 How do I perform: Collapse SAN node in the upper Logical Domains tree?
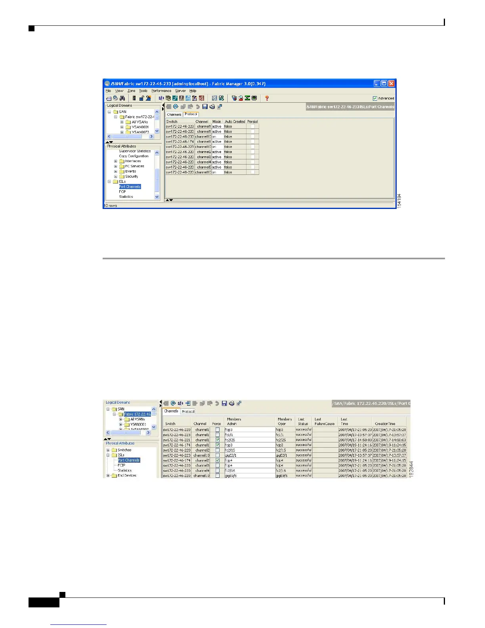click(109, 112)
